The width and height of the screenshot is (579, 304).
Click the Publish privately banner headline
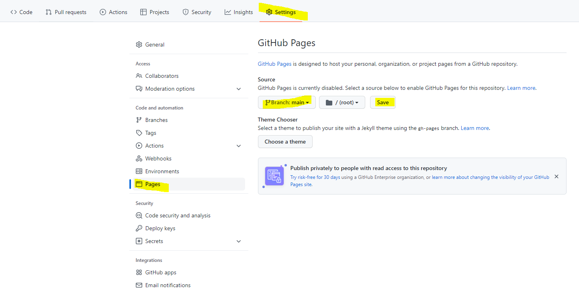click(x=368, y=168)
